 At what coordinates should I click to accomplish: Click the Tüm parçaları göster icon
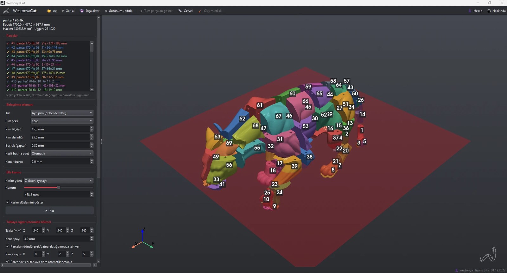pos(142,11)
